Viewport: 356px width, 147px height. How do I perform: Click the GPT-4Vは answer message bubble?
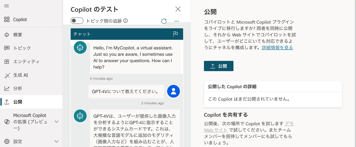click(135, 128)
